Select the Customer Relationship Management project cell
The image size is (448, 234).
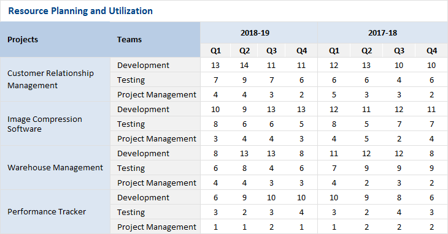click(x=55, y=80)
